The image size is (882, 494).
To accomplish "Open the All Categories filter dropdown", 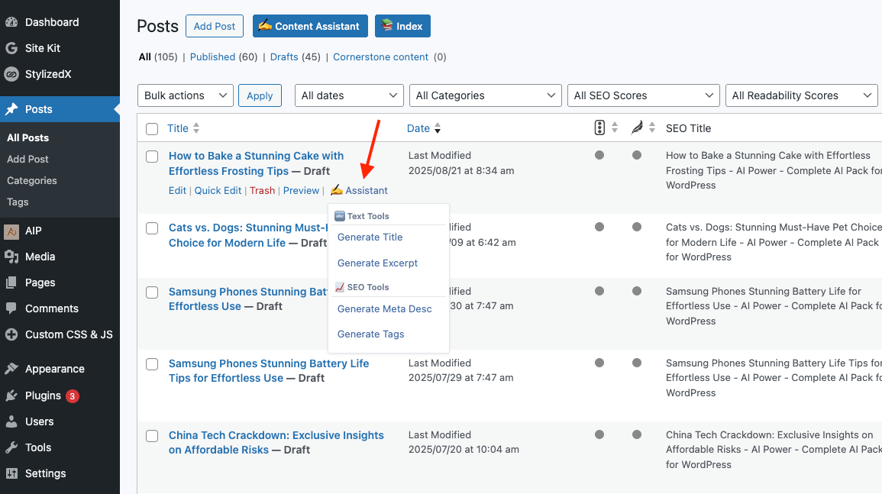I will pyautogui.click(x=485, y=95).
